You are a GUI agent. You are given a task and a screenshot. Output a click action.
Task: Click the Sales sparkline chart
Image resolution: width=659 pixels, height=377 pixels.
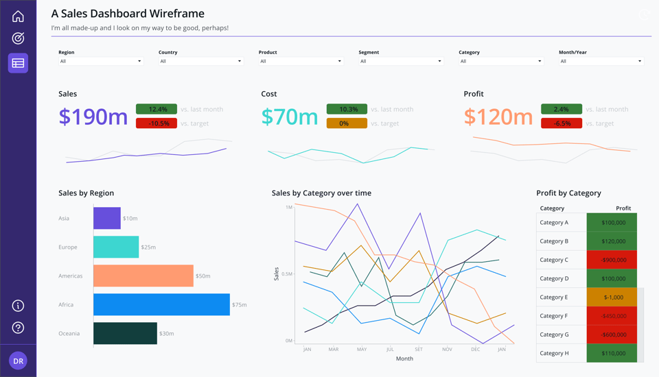tap(148, 151)
